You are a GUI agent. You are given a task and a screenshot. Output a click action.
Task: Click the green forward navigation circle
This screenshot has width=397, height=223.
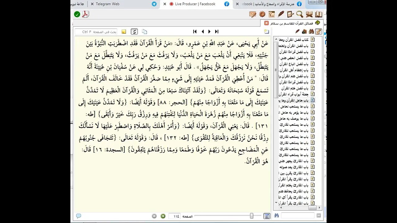pyautogui.click(x=163, y=216)
